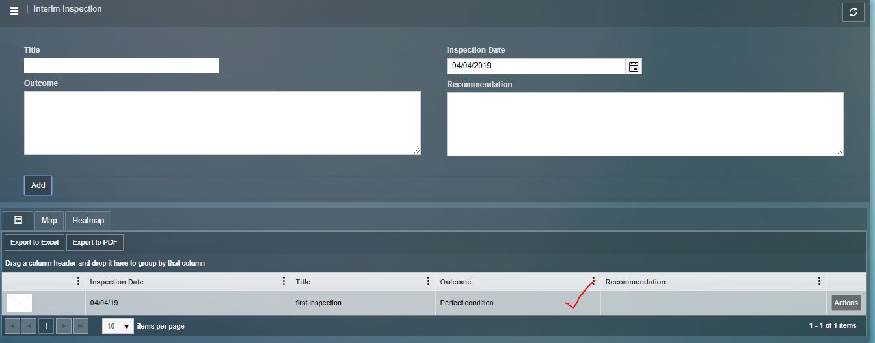Screen dimensions: 875x343
Task: Expand the items per page dropdown
Action: [127, 326]
